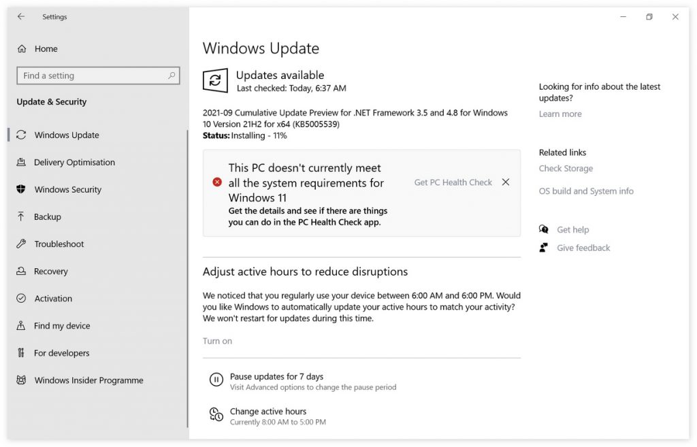This screenshot has width=697, height=447.
Task: Click the sidebar vertical scrollbar
Action: tap(187, 272)
